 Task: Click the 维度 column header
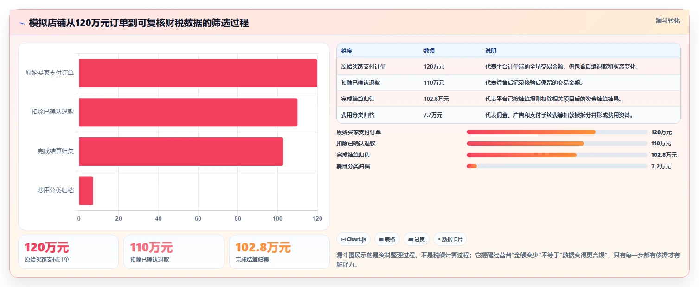coord(346,51)
